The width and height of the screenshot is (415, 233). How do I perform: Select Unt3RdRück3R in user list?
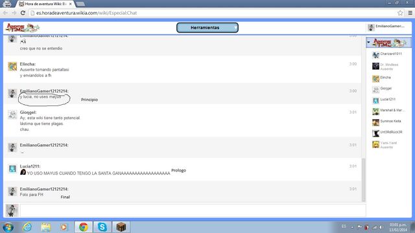tap(391, 132)
